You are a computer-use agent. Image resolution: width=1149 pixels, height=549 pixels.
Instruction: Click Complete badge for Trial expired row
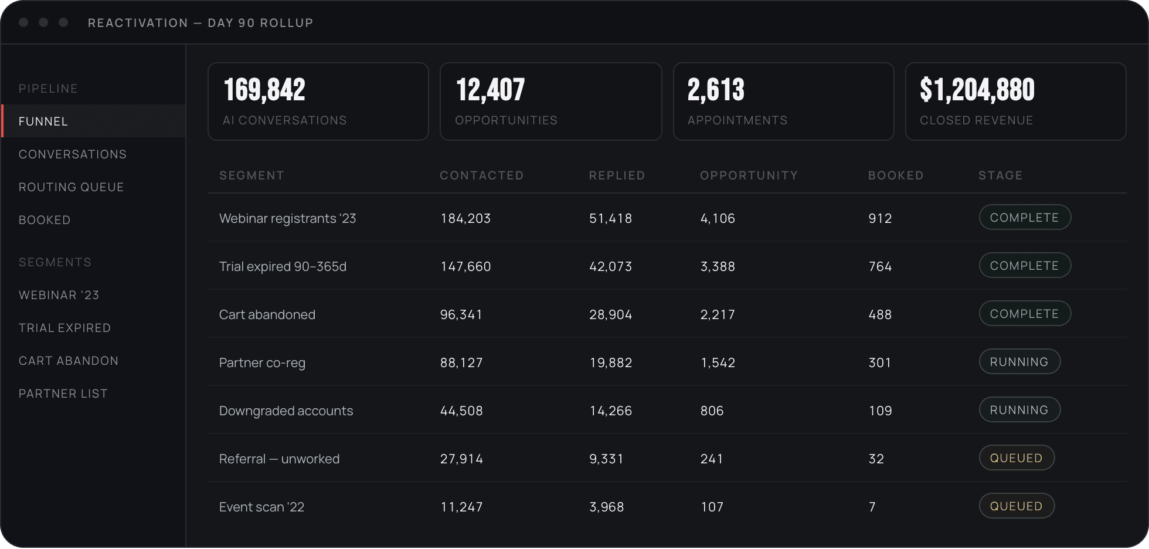[x=1025, y=266]
